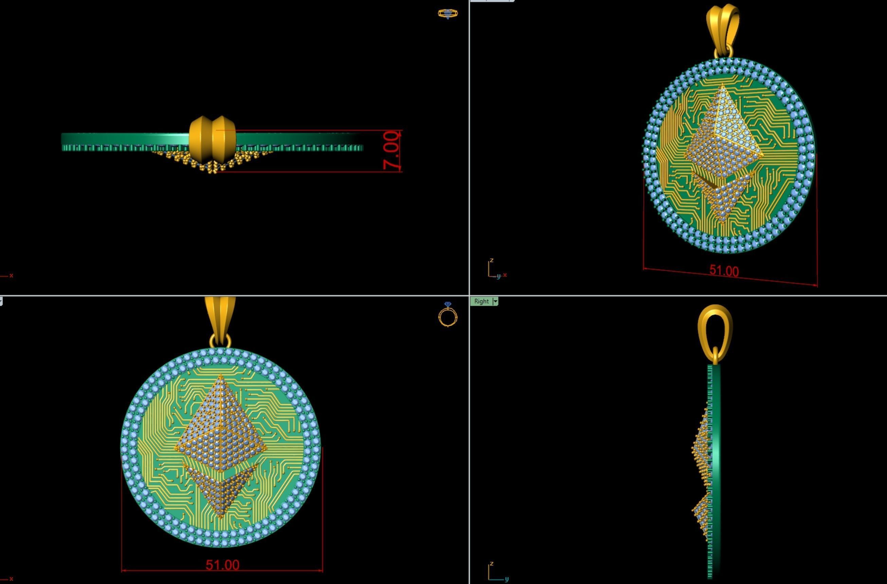Click the center intersection of viewport dividers

(x=469, y=296)
